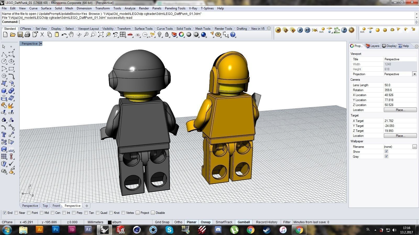This screenshot has height=235, width=419.
Task: Click the light bulb Hide icon
Action: tap(159, 34)
